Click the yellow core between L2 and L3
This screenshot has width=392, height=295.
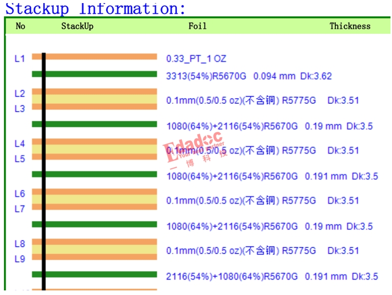[x=95, y=99]
